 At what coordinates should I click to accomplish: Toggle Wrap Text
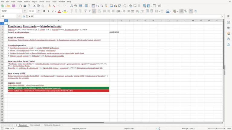(99, 11)
